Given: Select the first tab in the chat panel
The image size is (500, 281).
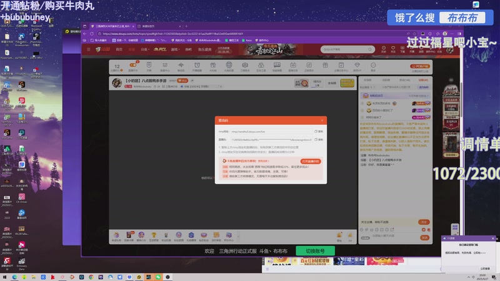Looking at the screenshot, I should [367, 81].
